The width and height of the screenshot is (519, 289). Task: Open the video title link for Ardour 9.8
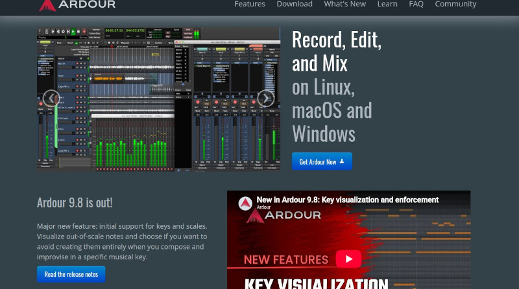pos(348,200)
